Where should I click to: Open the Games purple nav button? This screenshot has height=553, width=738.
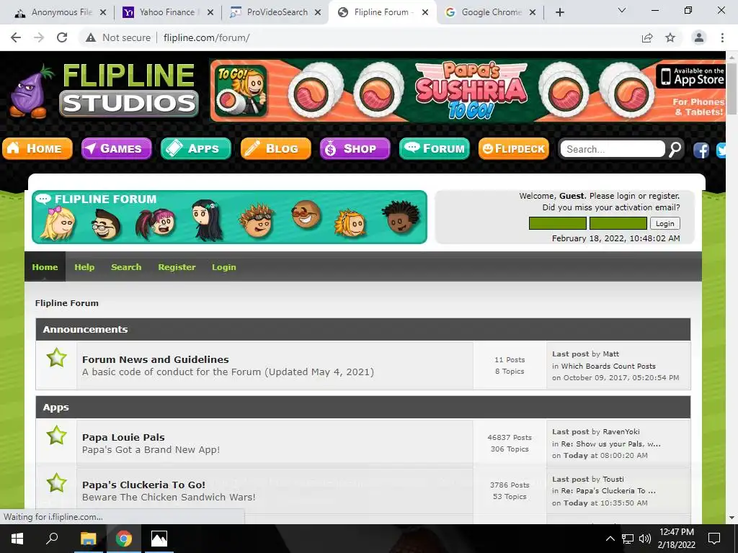click(x=116, y=148)
